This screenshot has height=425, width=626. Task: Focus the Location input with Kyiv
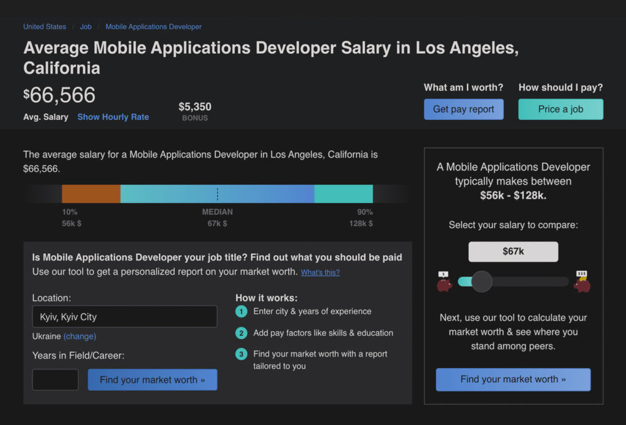pos(125,316)
